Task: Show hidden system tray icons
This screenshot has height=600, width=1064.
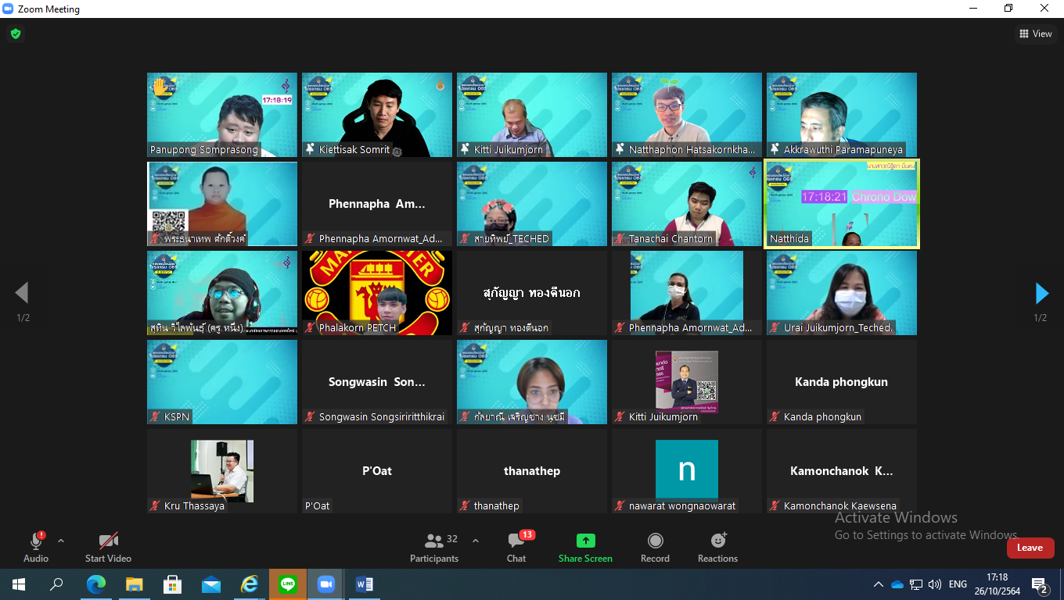Action: click(879, 584)
